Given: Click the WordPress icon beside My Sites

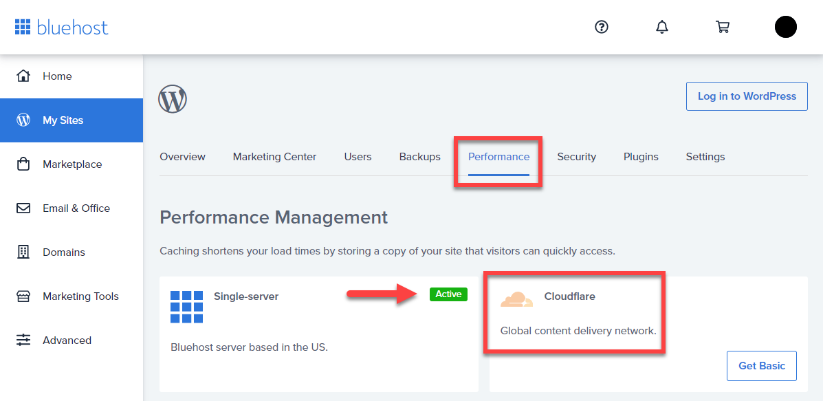Looking at the screenshot, I should 23,120.
